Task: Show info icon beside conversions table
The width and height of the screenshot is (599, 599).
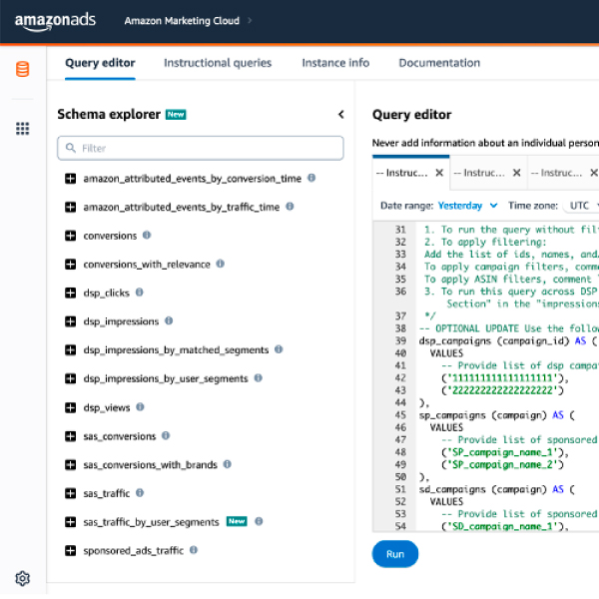Action: coord(147,235)
